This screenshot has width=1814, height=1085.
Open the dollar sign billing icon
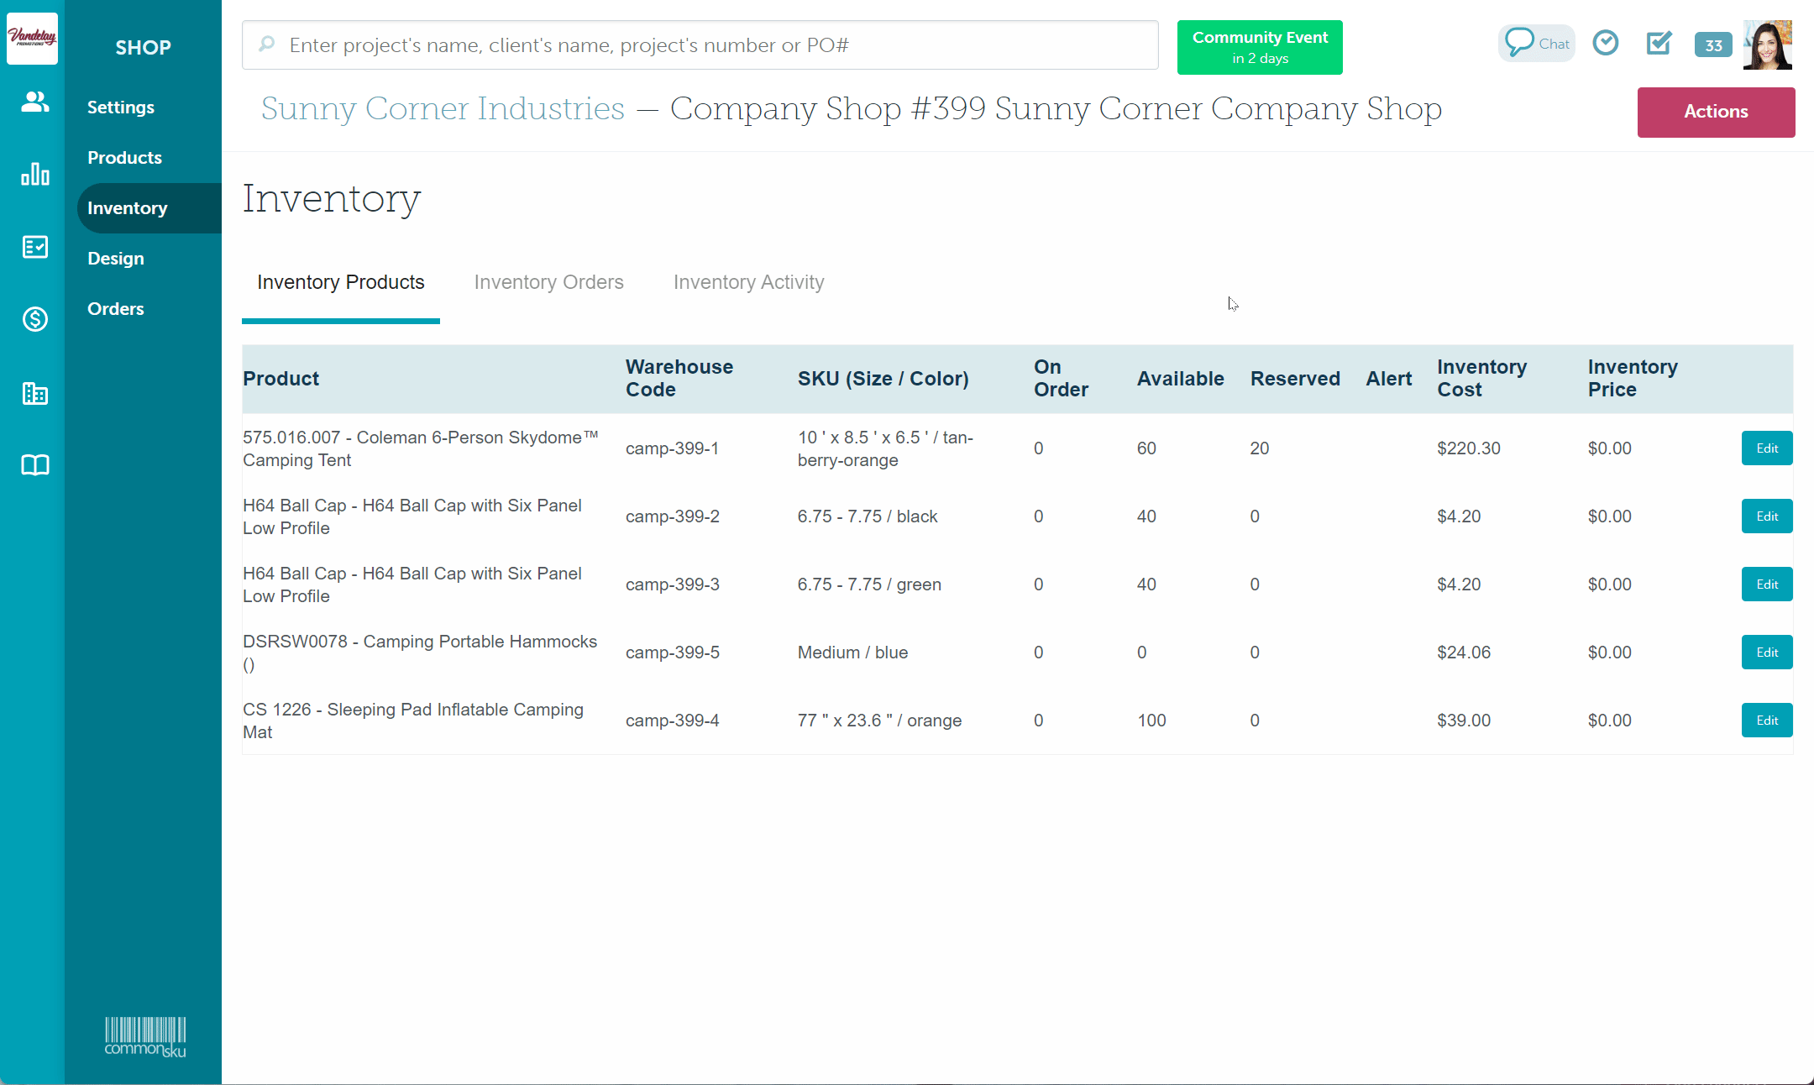click(34, 319)
